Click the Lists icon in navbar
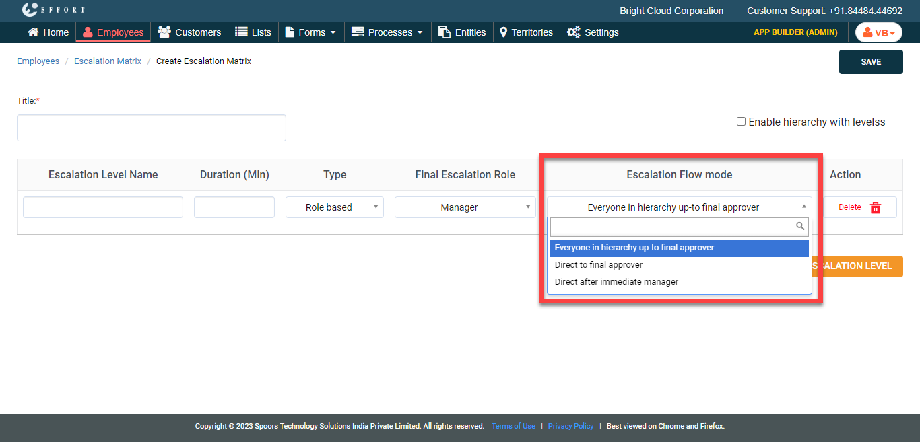The height and width of the screenshot is (442, 920). (241, 32)
